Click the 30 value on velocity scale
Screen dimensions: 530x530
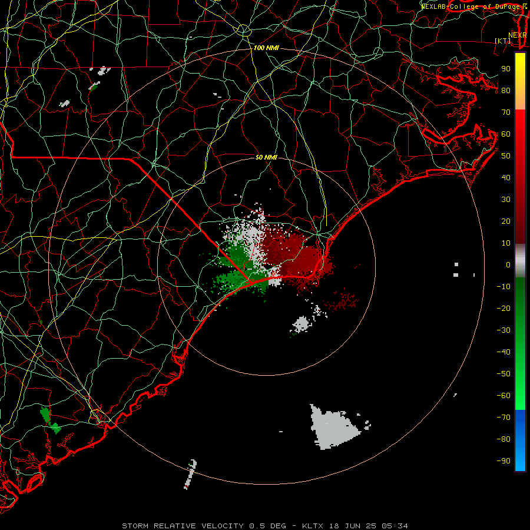tap(506, 200)
